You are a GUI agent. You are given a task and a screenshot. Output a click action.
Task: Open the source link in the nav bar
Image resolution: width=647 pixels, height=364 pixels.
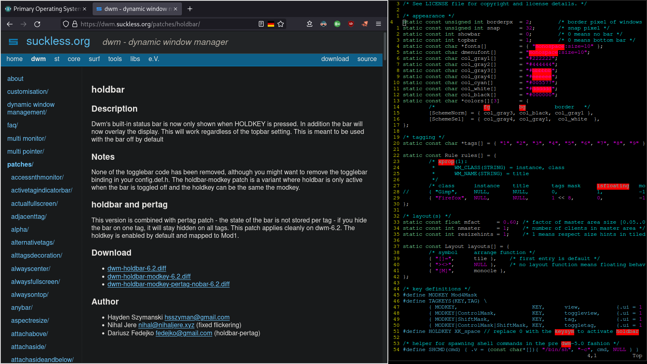pyautogui.click(x=367, y=59)
